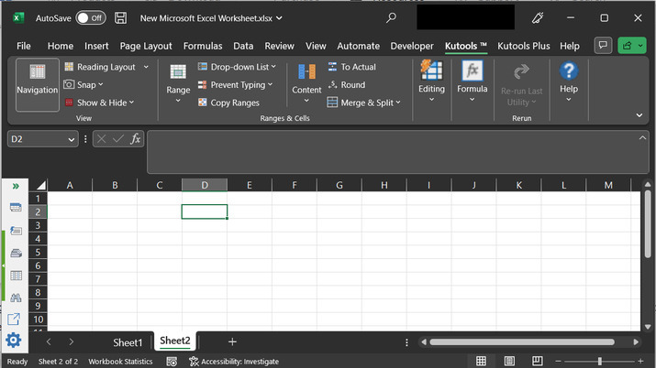Image resolution: width=656 pixels, height=368 pixels.
Task: Click the zoom slider in status bar
Action: pyautogui.click(x=600, y=362)
